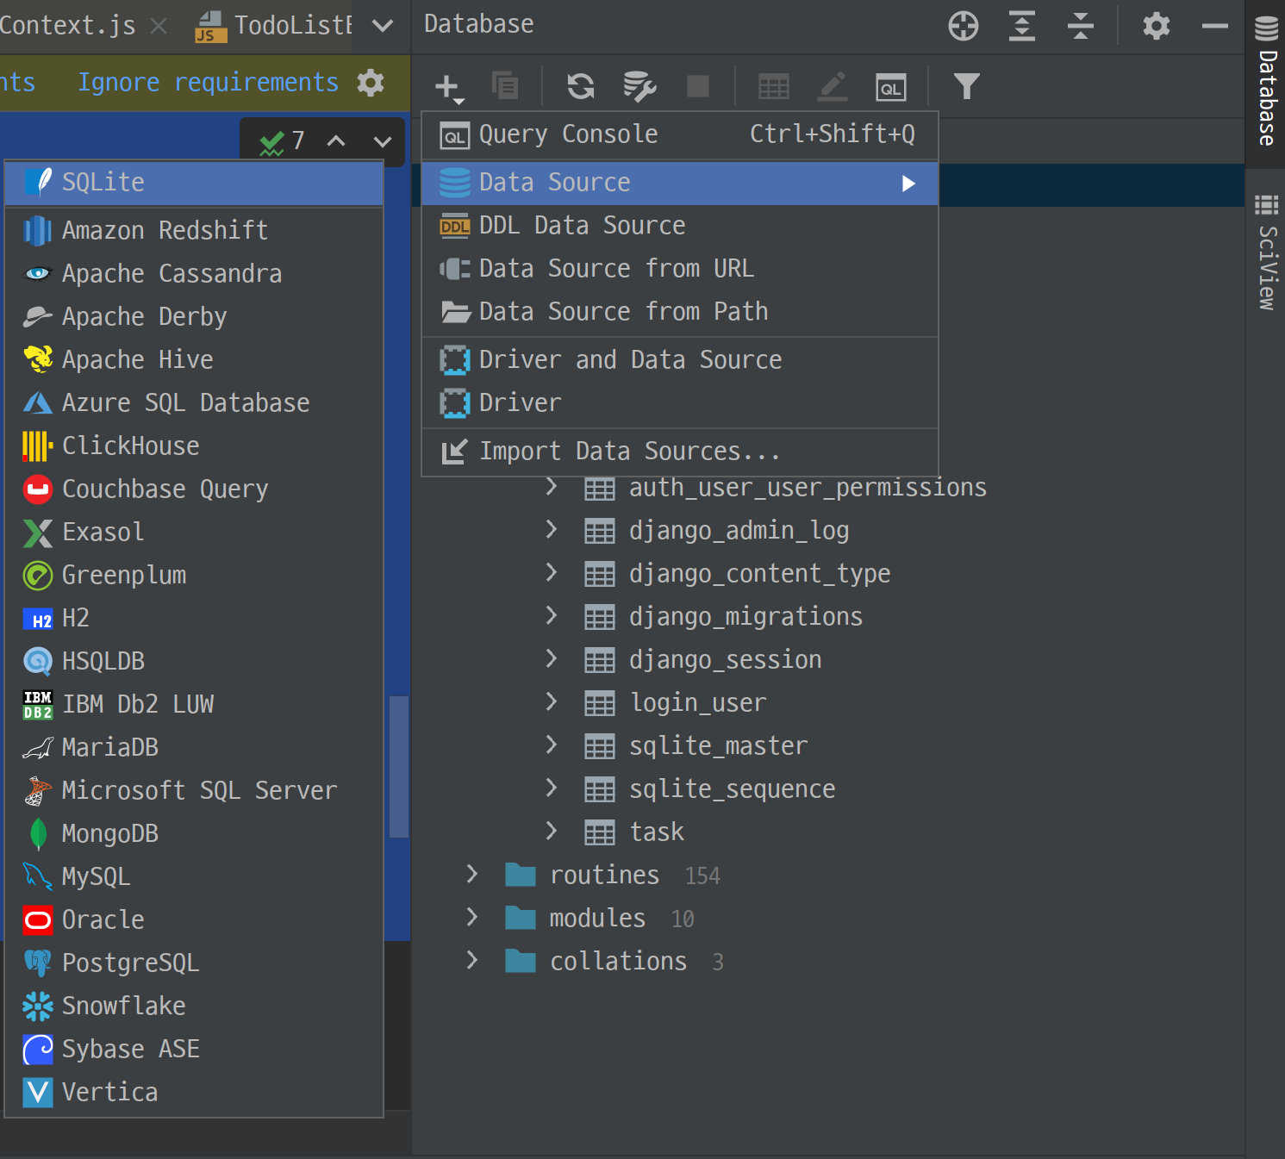The width and height of the screenshot is (1285, 1159).
Task: Select DDL Data Source menu item
Action: click(x=679, y=226)
